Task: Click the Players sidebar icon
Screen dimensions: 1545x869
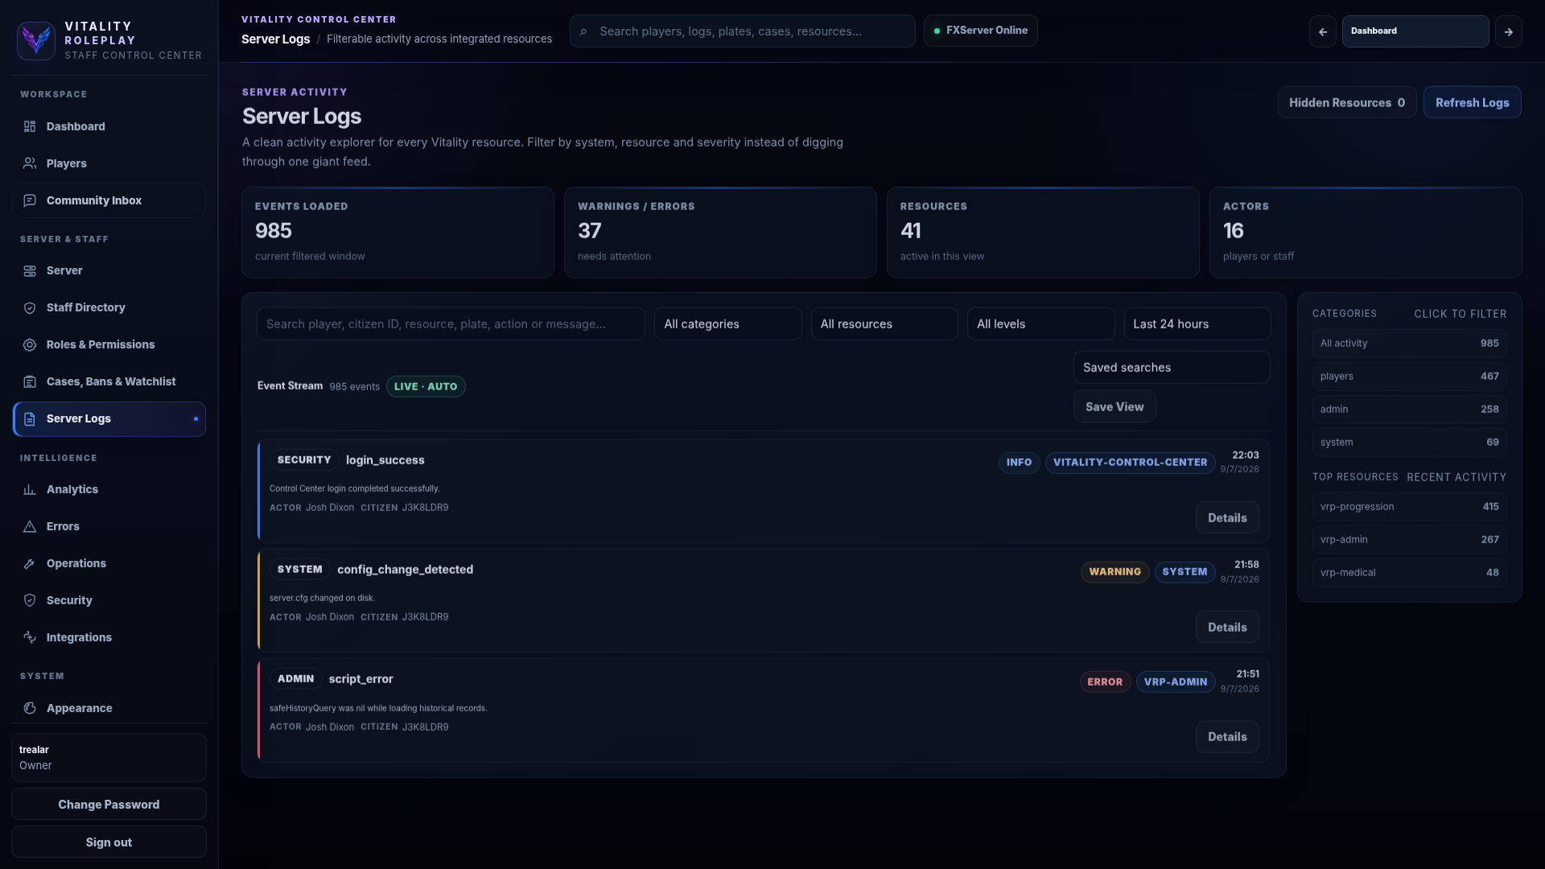Action: pyautogui.click(x=30, y=163)
